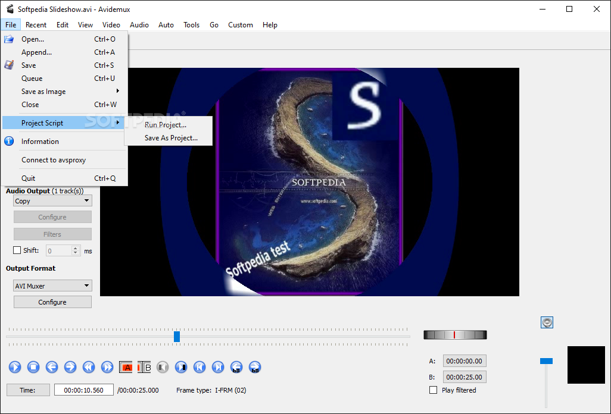Seek forward 60 seconds icon
The image size is (611, 414).
(255, 367)
